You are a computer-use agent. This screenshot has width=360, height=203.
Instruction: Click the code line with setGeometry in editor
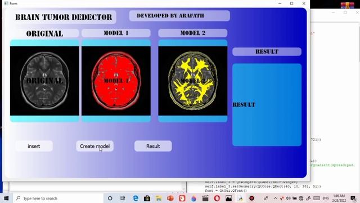pos(263,187)
